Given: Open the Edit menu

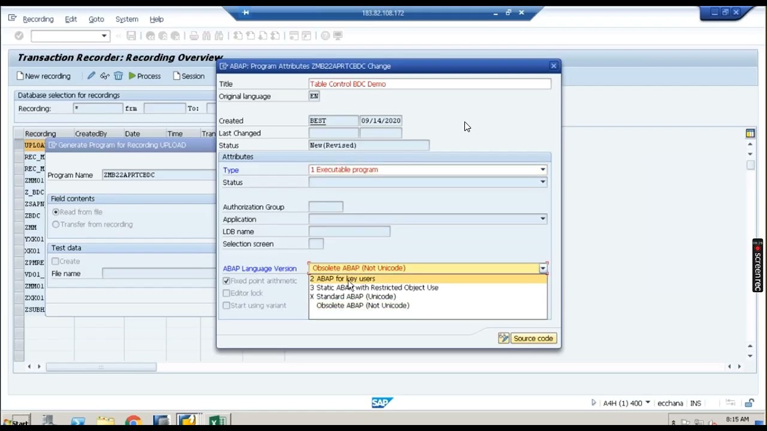Looking at the screenshot, I should (x=71, y=19).
